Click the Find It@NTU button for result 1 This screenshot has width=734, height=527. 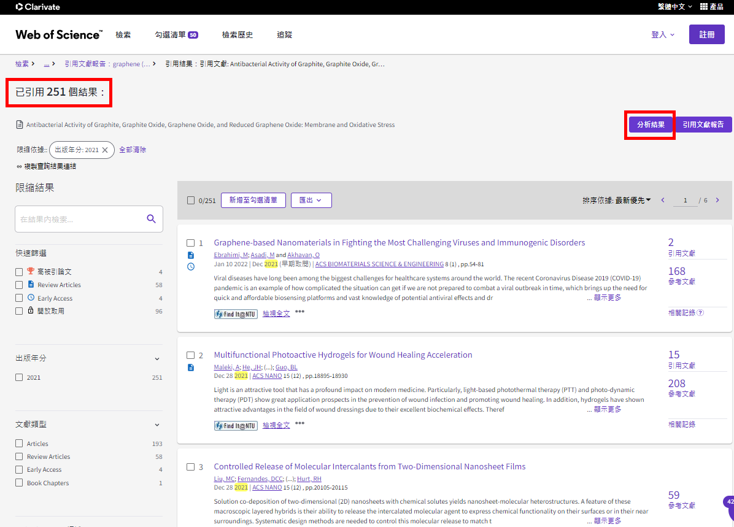[236, 314]
